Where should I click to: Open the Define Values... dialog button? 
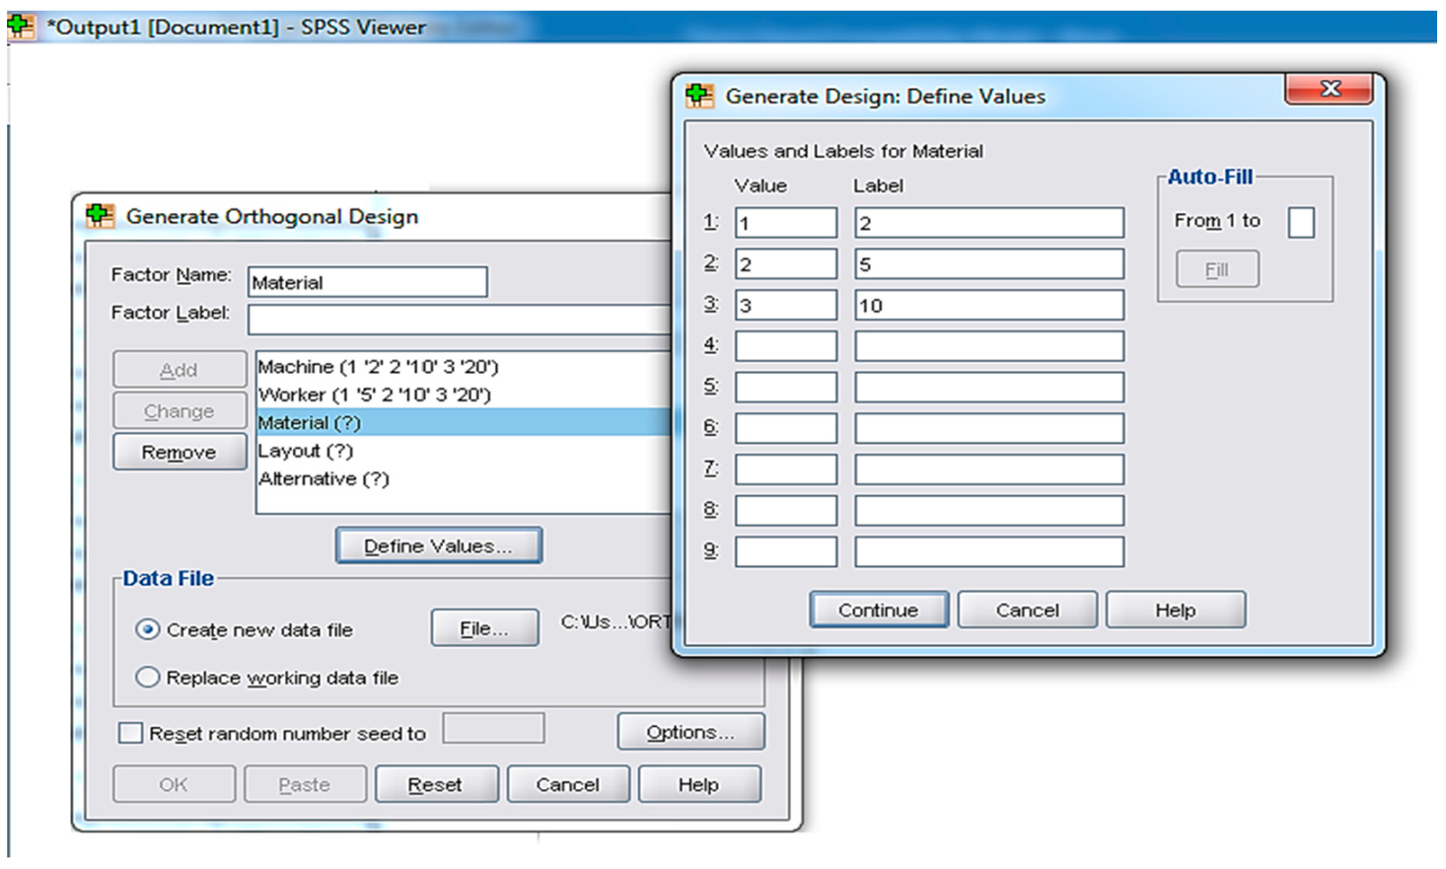click(x=438, y=545)
